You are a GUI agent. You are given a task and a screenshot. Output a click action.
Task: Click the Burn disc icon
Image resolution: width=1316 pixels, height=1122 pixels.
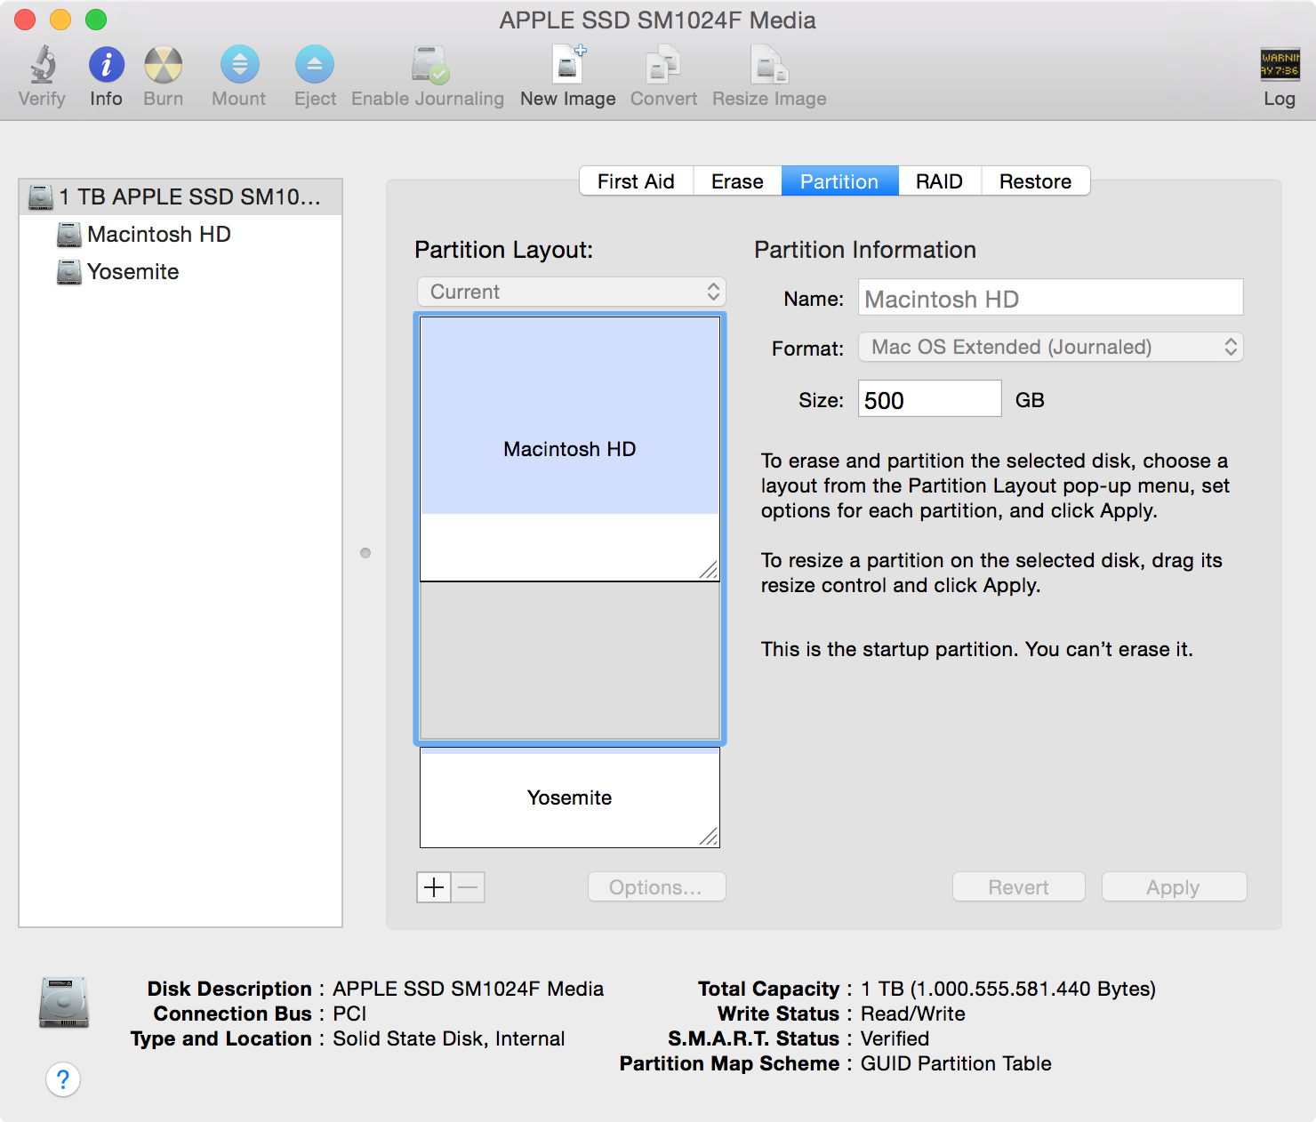tap(164, 65)
